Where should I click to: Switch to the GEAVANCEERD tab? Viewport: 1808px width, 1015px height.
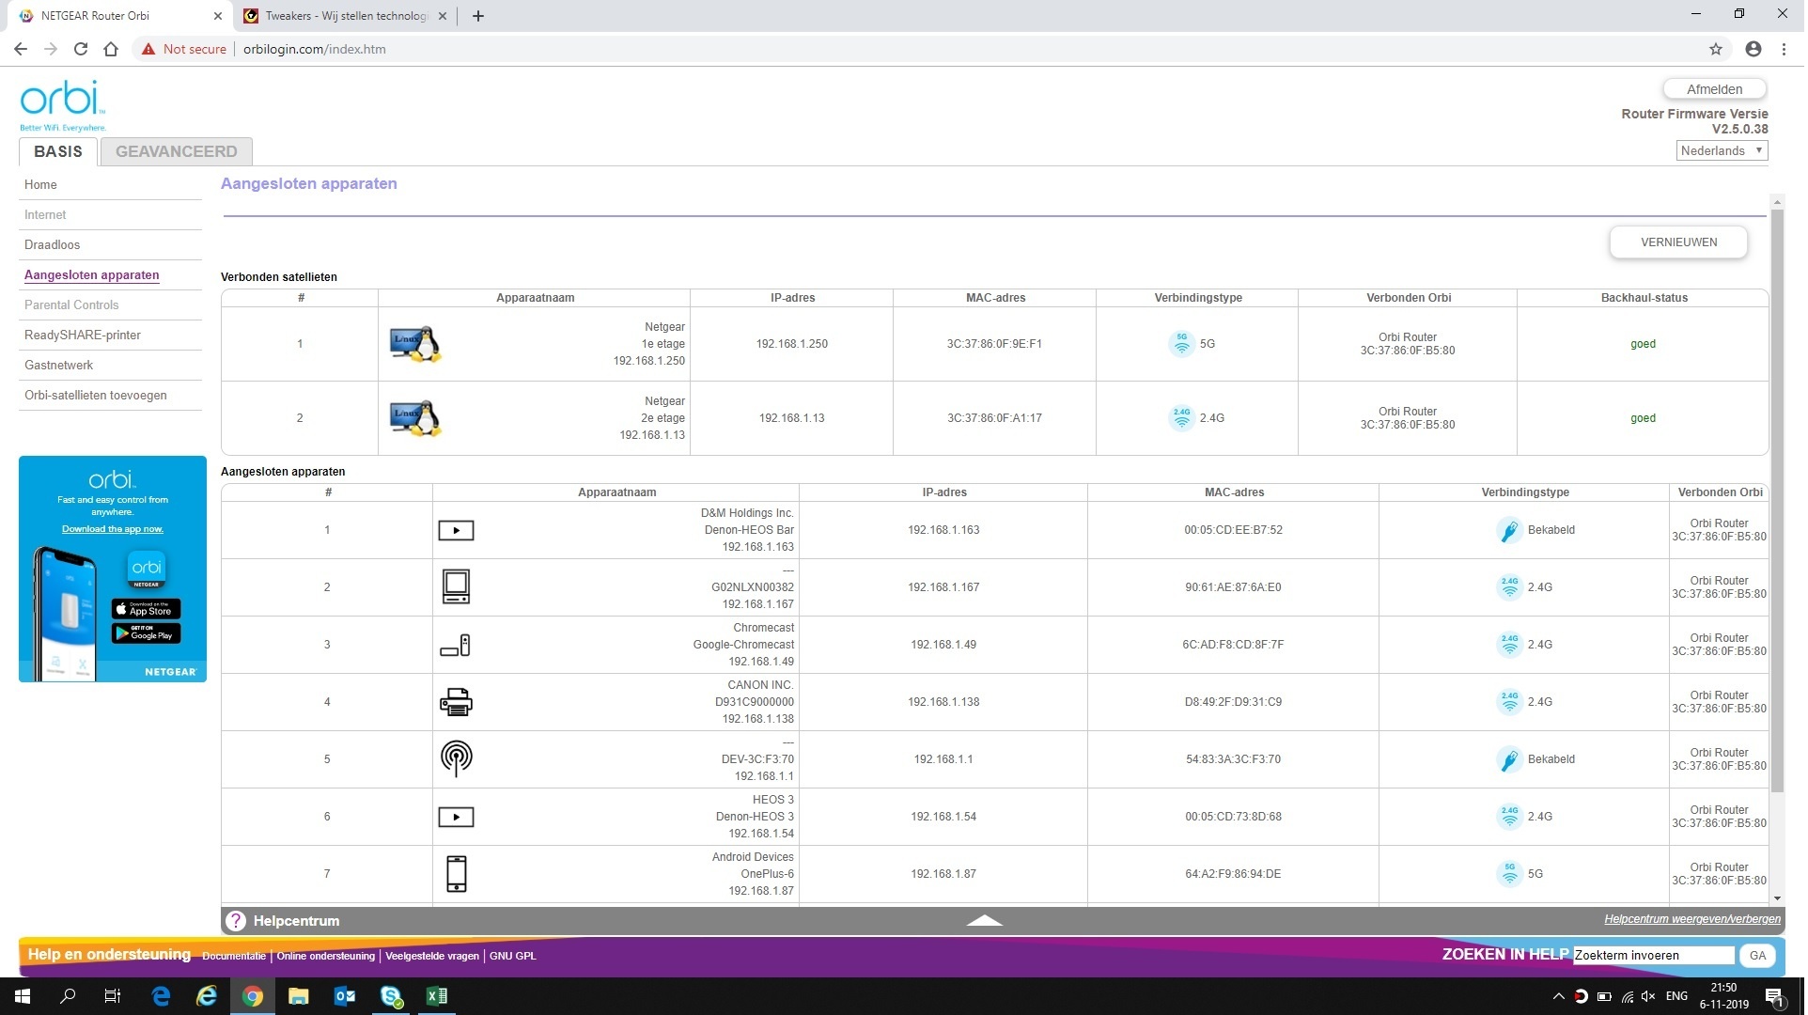(x=176, y=151)
